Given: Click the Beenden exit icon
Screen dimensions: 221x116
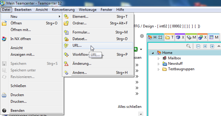Looking at the screenshot, I should pos(4,111).
